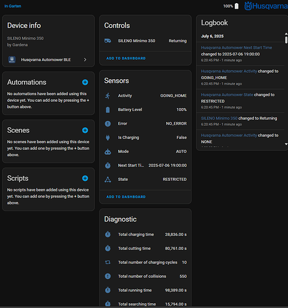The height and width of the screenshot is (308, 288).
Task: Click the Logbook scrollbar down arrow
Action: (x=286, y=144)
